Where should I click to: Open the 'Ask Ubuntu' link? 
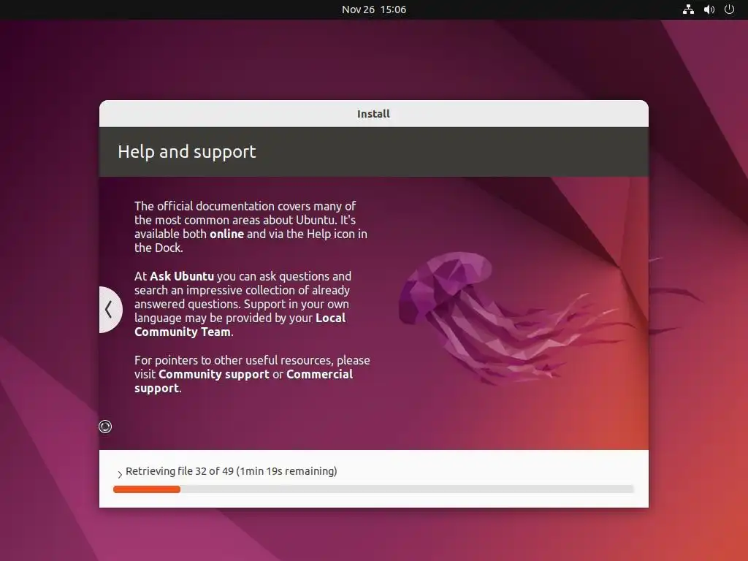click(x=182, y=276)
